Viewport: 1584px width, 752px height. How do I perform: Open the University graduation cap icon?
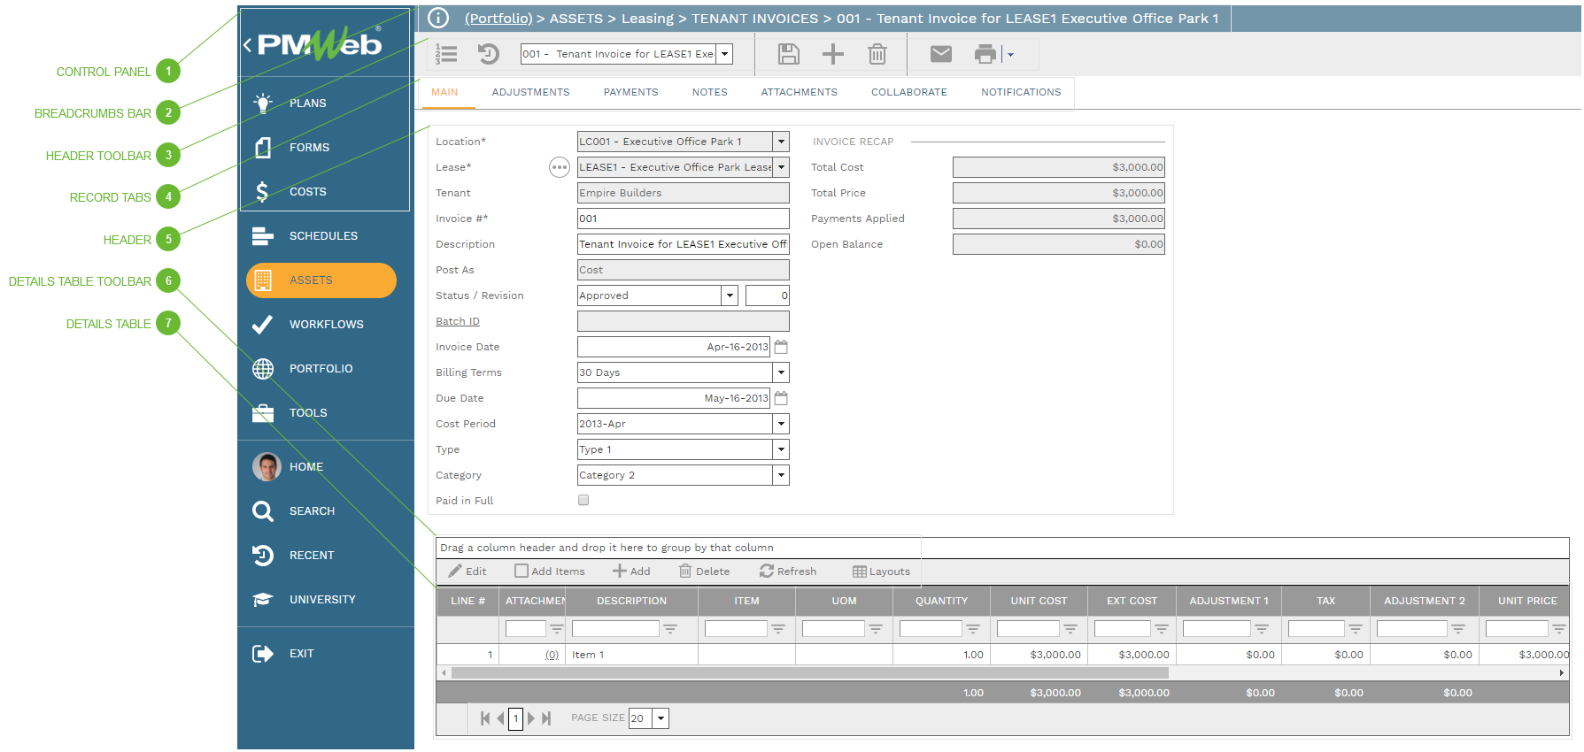pos(263,600)
